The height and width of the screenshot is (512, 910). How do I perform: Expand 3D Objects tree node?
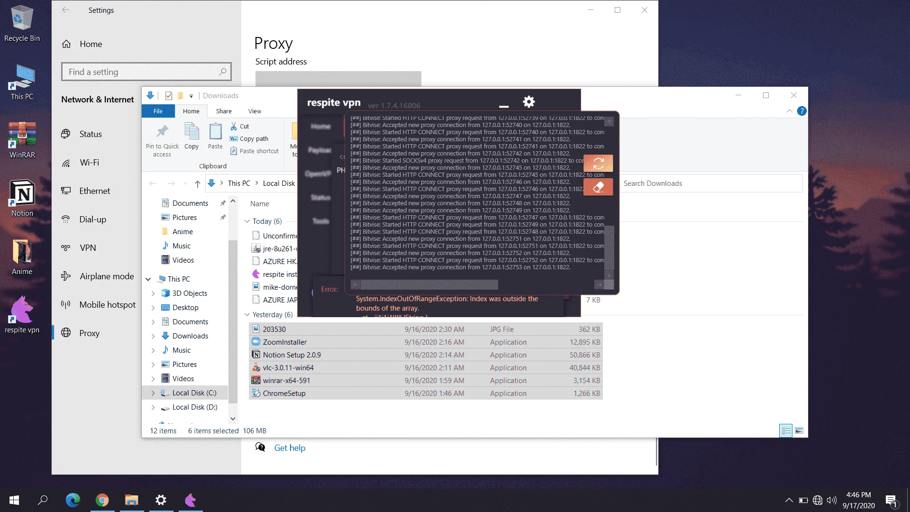[153, 293]
